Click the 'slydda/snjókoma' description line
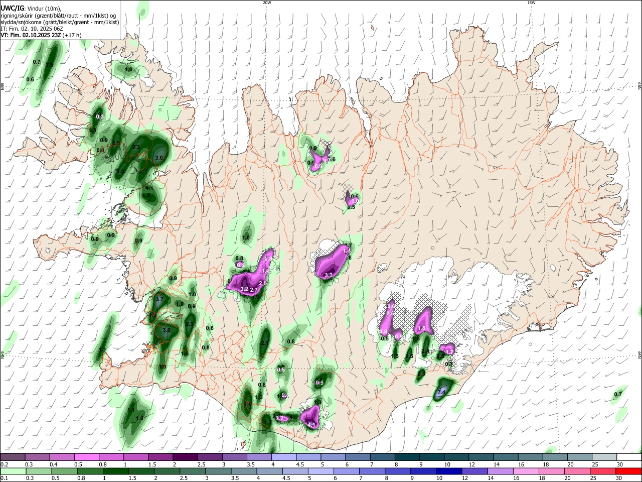 60,22
